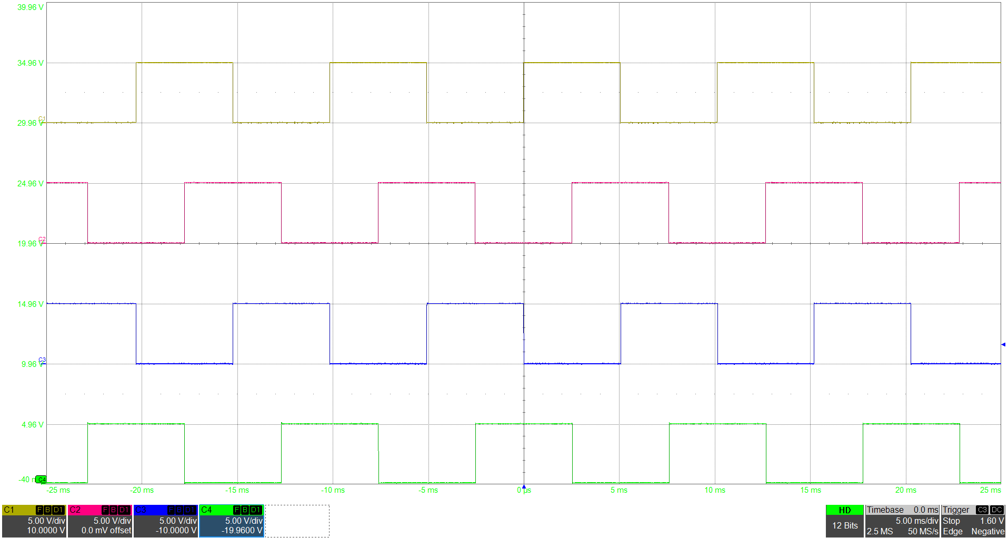This screenshot has width=1008, height=538.
Task: Toggle the B badge on channel C3
Action: [179, 510]
